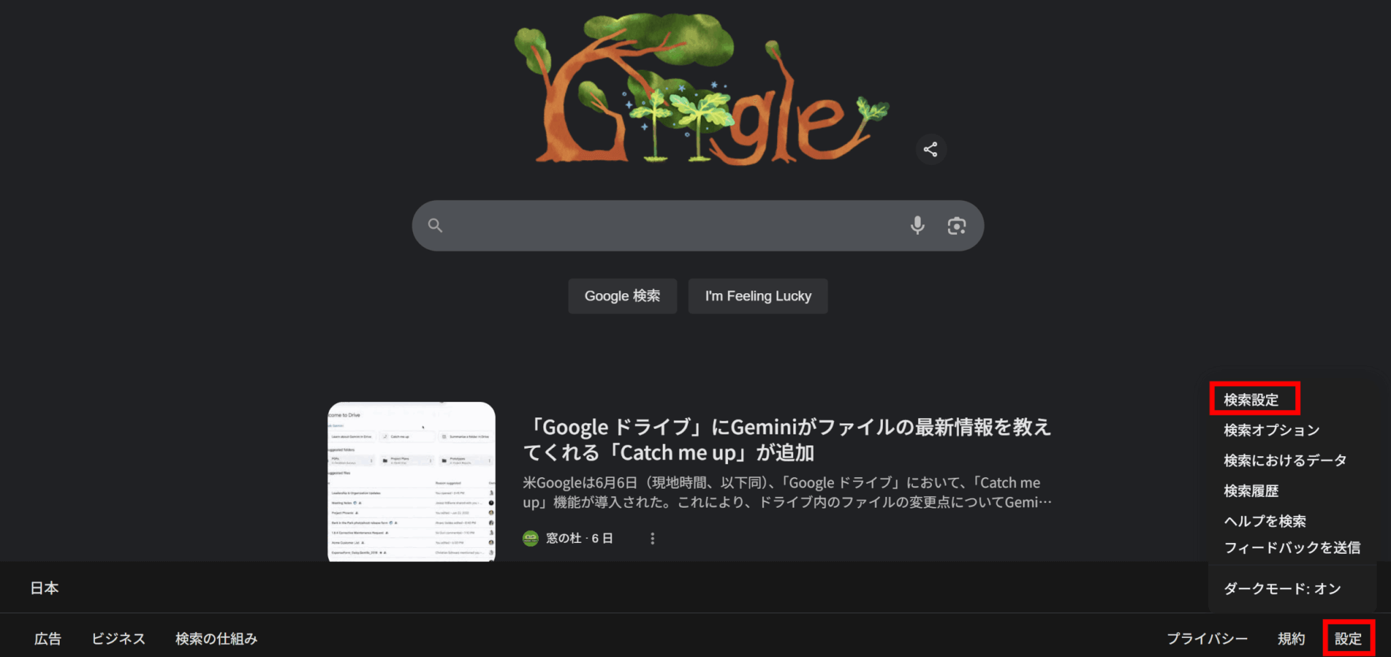Click the 窓の杜 publisher avatar icon
1391x657 pixels.
pyautogui.click(x=530, y=538)
